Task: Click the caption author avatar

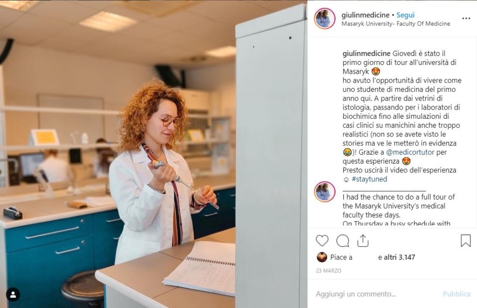Action: coord(325,192)
